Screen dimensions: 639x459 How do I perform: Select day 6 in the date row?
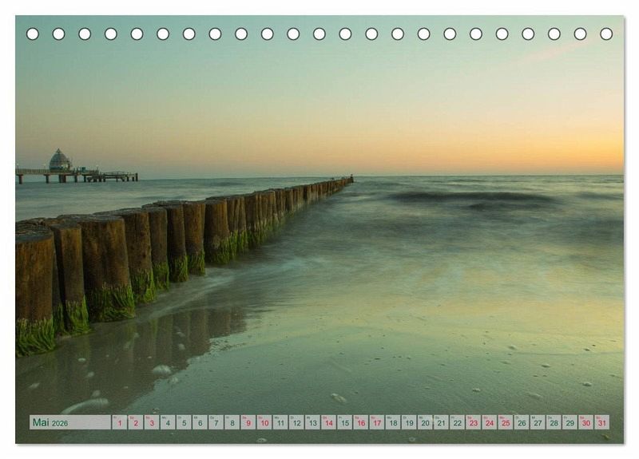point(200,422)
